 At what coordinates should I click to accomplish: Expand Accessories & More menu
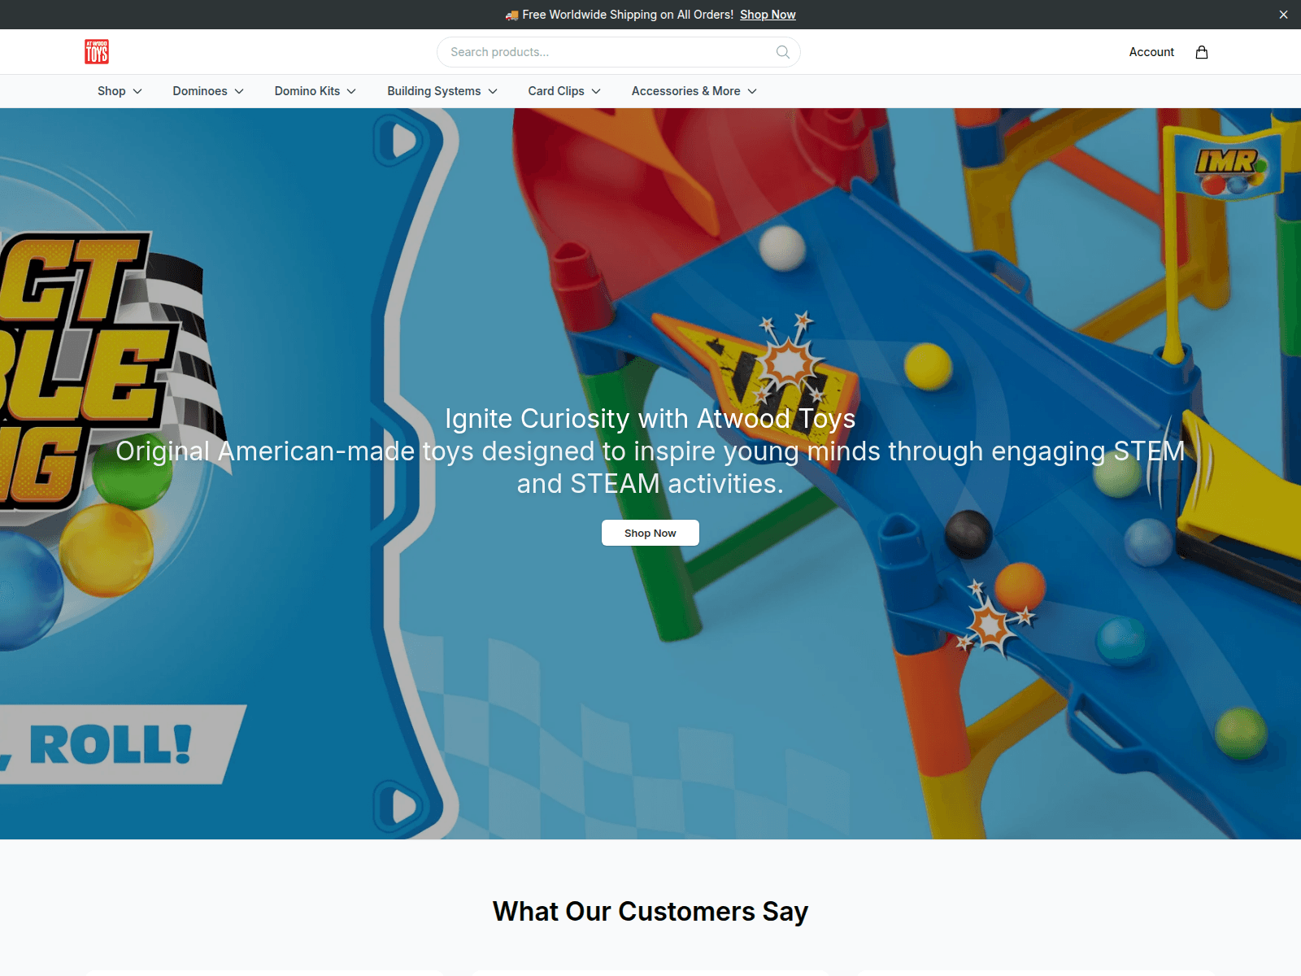694,91
